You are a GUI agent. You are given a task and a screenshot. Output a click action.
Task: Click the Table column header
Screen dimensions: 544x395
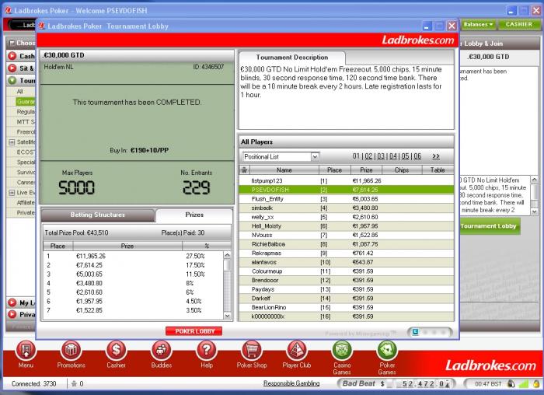[x=438, y=170]
